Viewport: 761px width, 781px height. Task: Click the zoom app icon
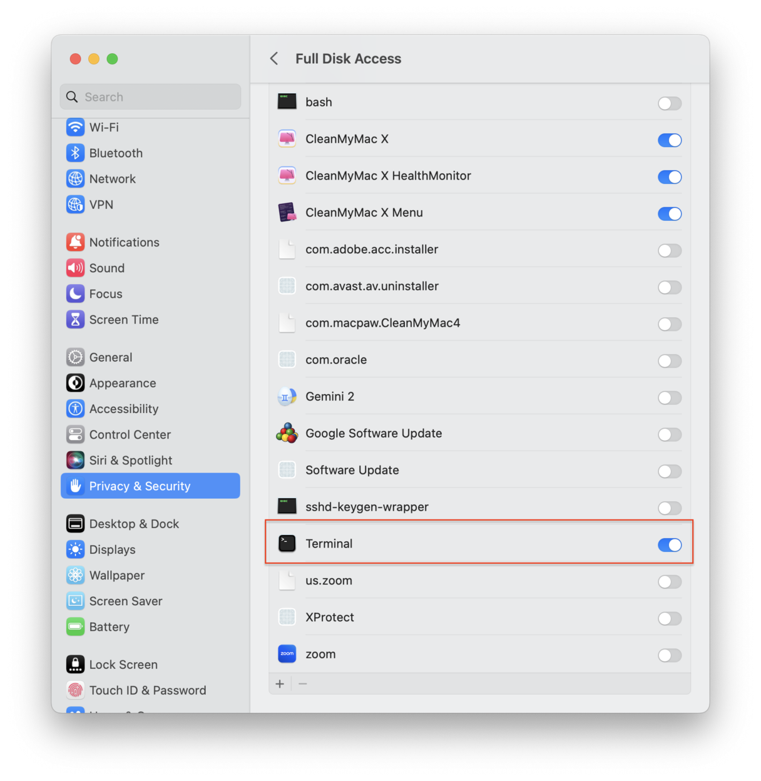click(287, 653)
